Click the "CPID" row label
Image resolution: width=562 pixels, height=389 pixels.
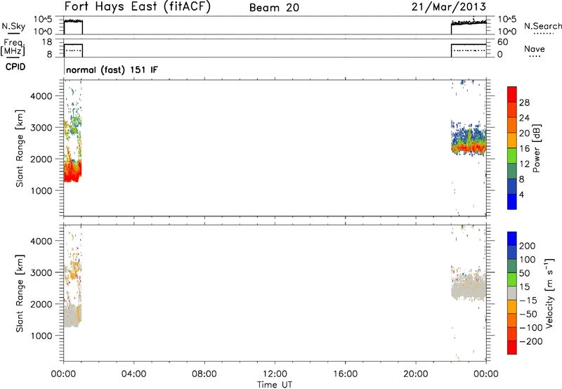click(15, 67)
